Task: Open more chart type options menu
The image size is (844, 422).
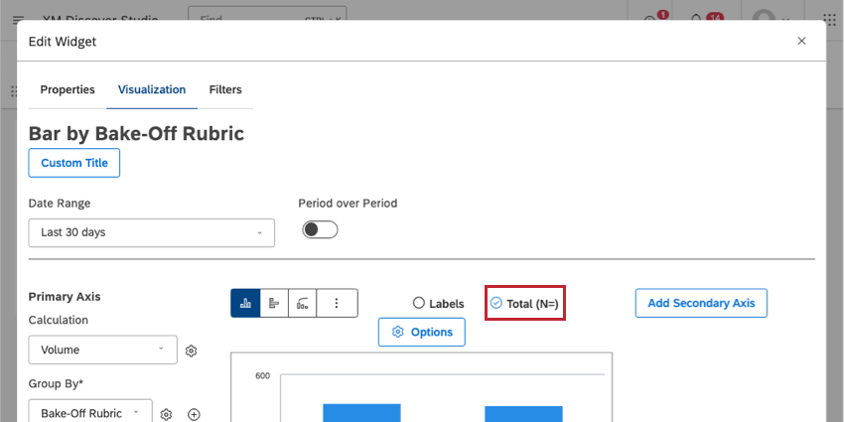Action: point(337,303)
